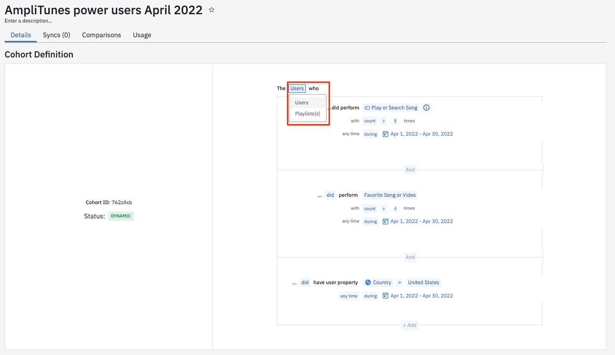Click the Country property icon
The width and height of the screenshot is (615, 355).
pos(368,282)
